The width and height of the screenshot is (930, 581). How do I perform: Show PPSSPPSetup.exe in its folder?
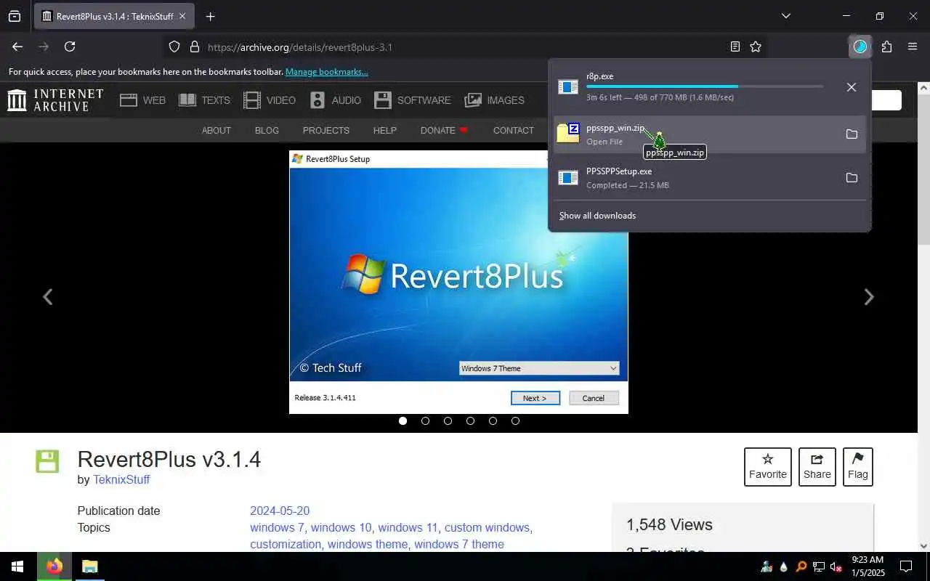[852, 178]
